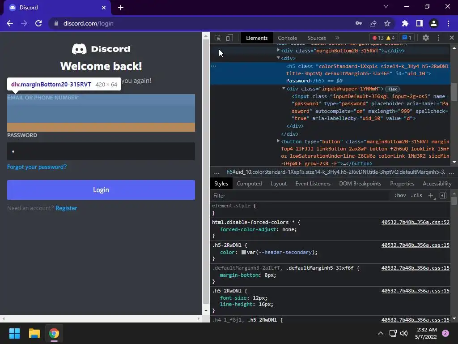Image resolution: width=458 pixels, height=344 pixels.
Task: Show more DevTools tabs chevron
Action: [337, 38]
